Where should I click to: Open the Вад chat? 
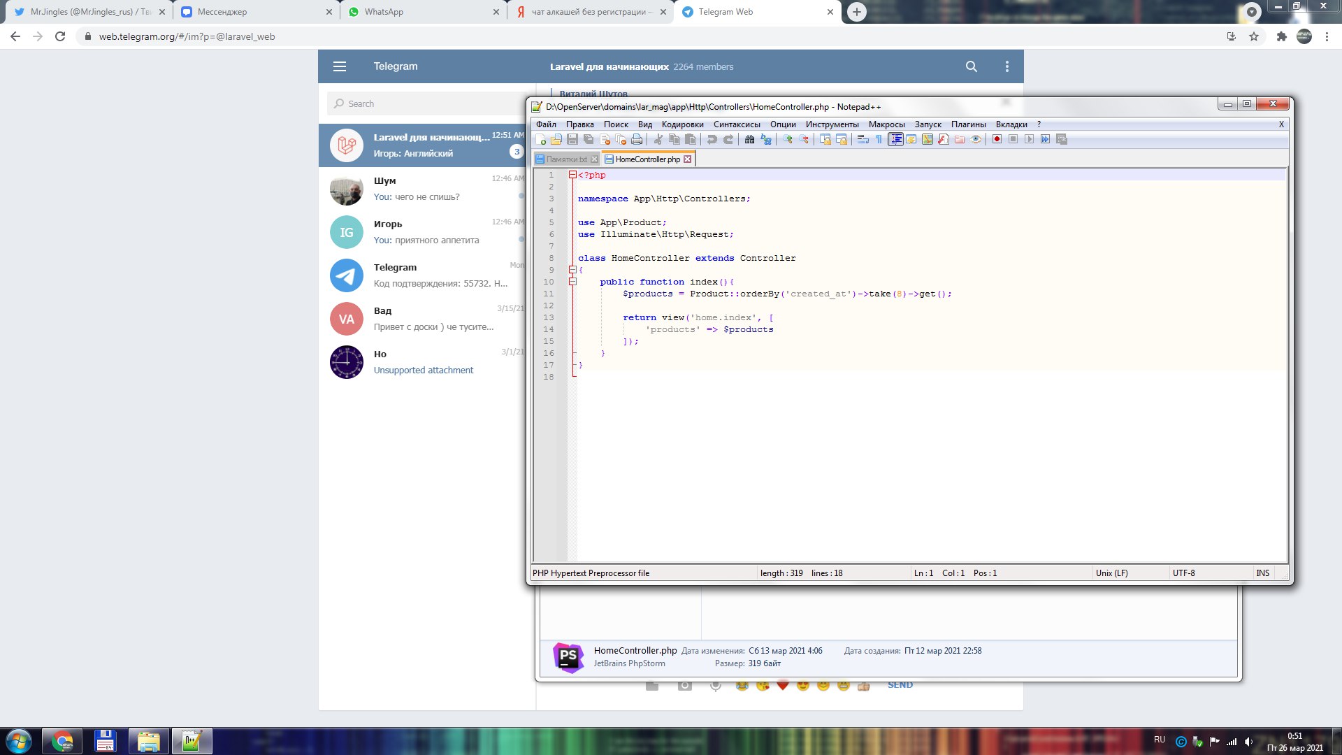pos(422,319)
